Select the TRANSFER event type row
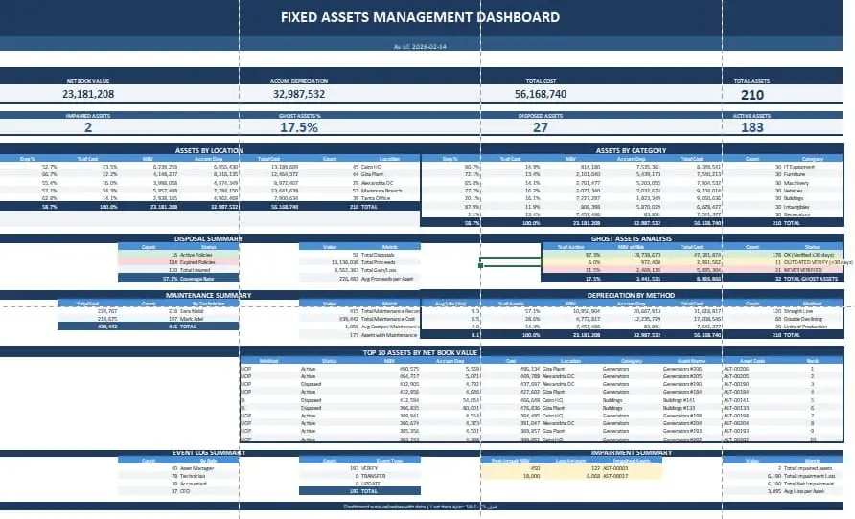The height and width of the screenshot is (519, 855). 359,476
